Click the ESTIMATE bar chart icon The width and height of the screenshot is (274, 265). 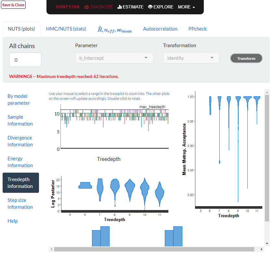click(x=119, y=7)
